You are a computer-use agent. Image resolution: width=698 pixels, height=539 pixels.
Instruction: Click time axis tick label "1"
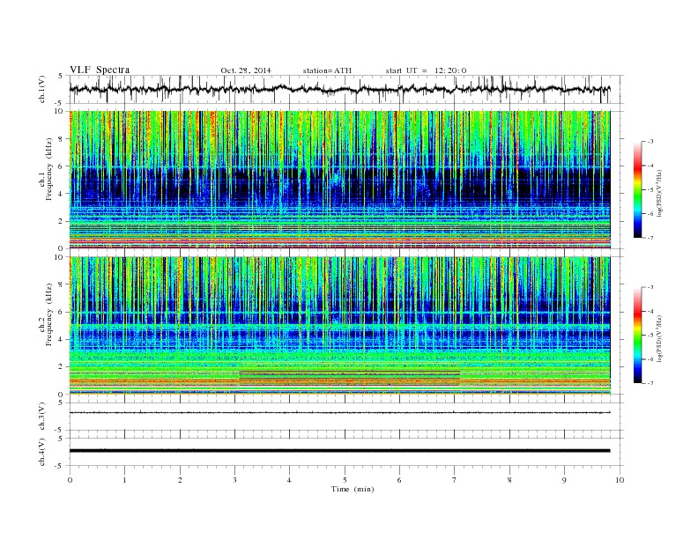click(124, 480)
